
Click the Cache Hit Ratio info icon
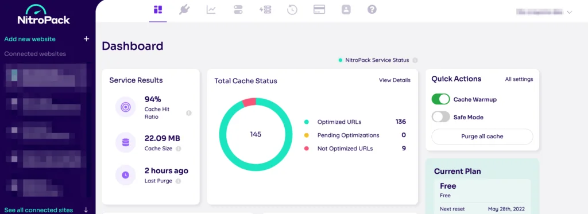(x=189, y=113)
